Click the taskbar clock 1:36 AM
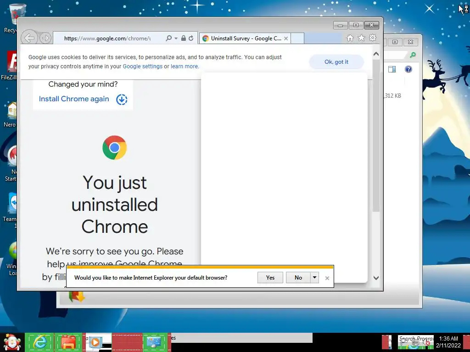470x352 pixels. click(448, 339)
